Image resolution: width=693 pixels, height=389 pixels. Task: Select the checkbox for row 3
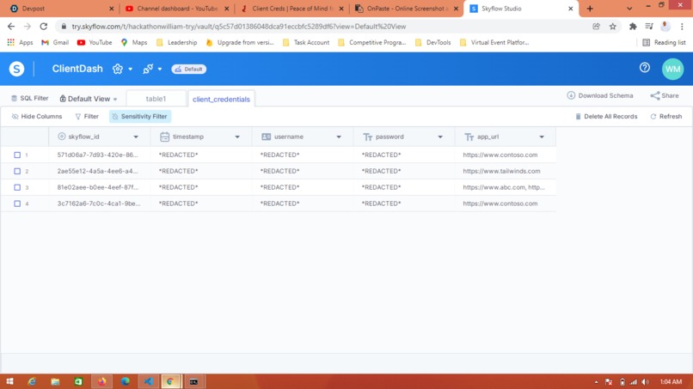[17, 188]
